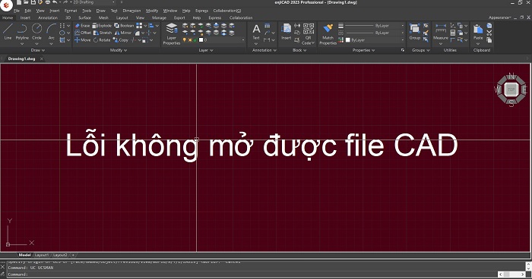Click the Print icon in quick access toolbar
This screenshot has width=532, height=279.
[x=47, y=2]
